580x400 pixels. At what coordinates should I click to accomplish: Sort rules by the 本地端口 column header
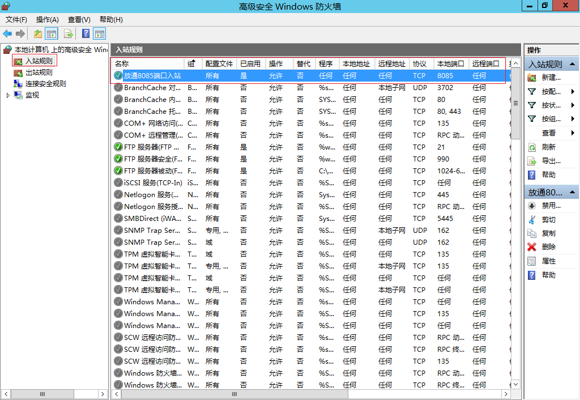tap(450, 64)
